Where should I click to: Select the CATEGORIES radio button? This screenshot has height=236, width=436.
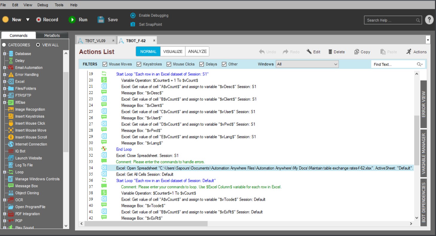click(4, 45)
